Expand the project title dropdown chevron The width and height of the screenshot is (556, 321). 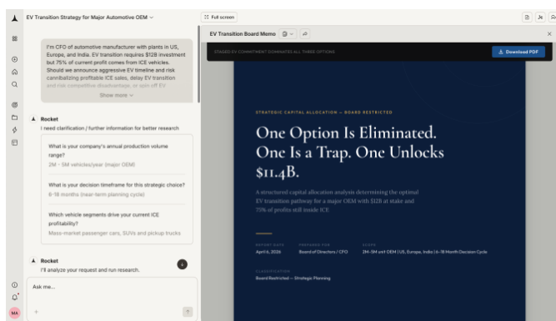[x=152, y=18]
